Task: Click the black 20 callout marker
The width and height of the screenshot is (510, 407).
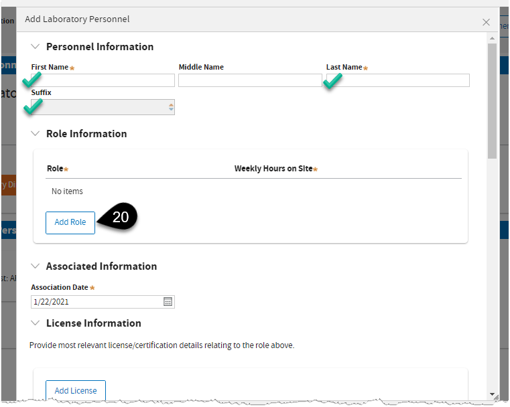Action: coord(119,218)
